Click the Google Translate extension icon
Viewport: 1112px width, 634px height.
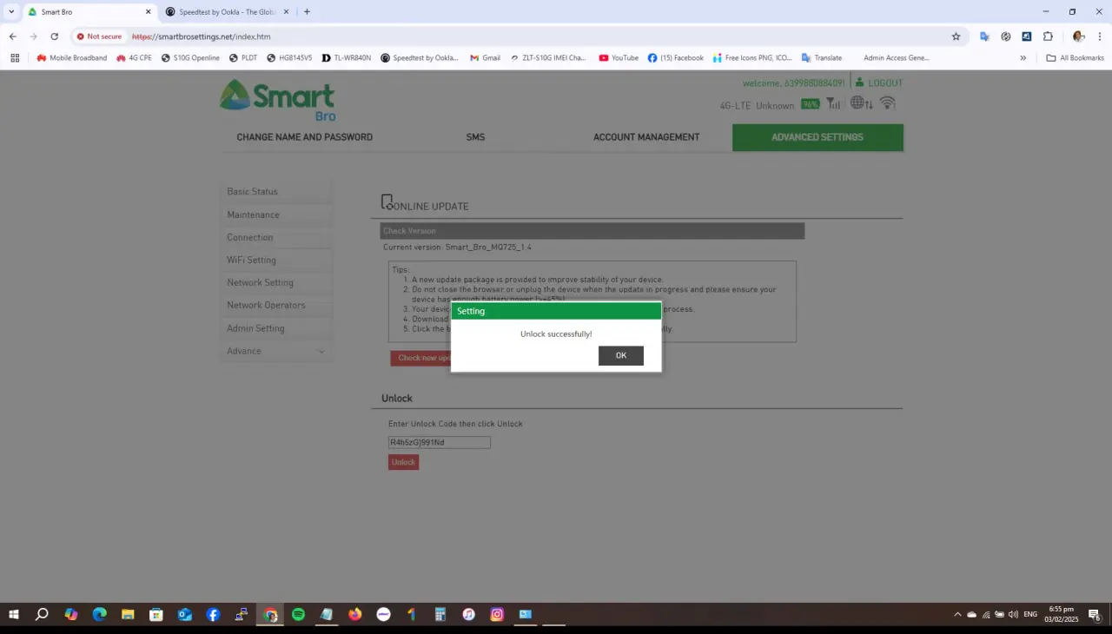tap(984, 36)
